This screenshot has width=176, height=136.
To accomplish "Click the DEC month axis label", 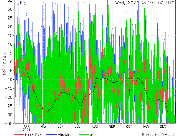I will point(163,127).
